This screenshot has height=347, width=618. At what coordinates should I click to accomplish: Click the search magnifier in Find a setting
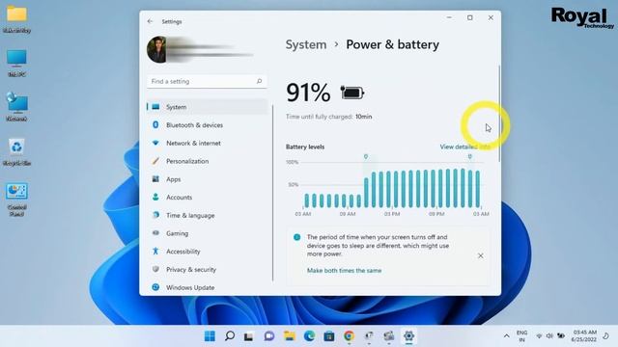(259, 81)
